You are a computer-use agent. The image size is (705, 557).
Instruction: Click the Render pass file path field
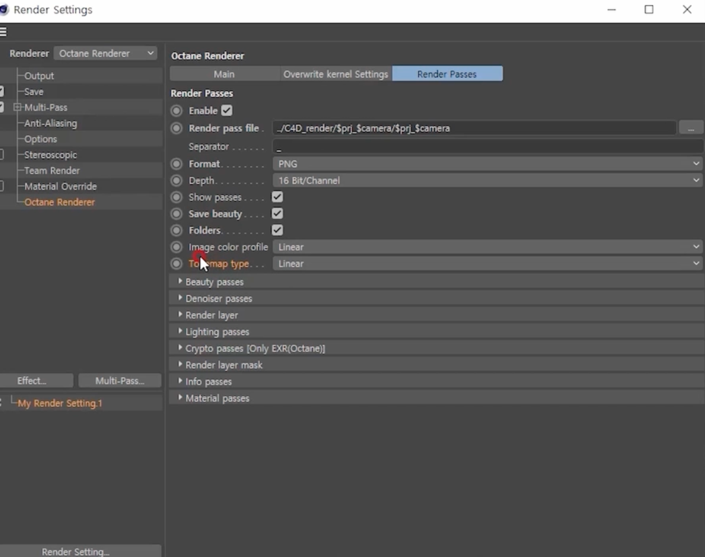click(x=475, y=128)
